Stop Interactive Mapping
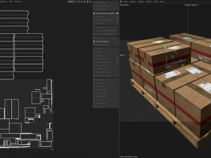 point(105,34)
